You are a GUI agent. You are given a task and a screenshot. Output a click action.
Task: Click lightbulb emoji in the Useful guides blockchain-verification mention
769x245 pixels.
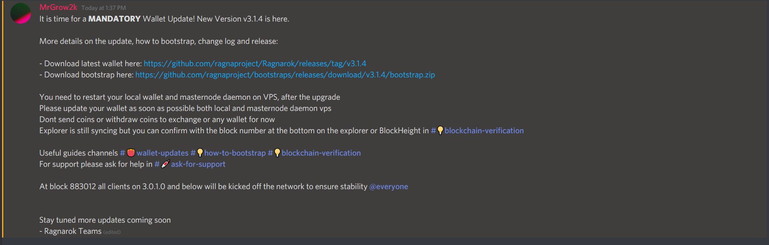277,153
